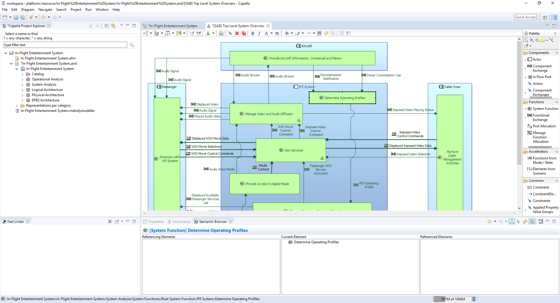Click the Bold font style icon

point(253,34)
